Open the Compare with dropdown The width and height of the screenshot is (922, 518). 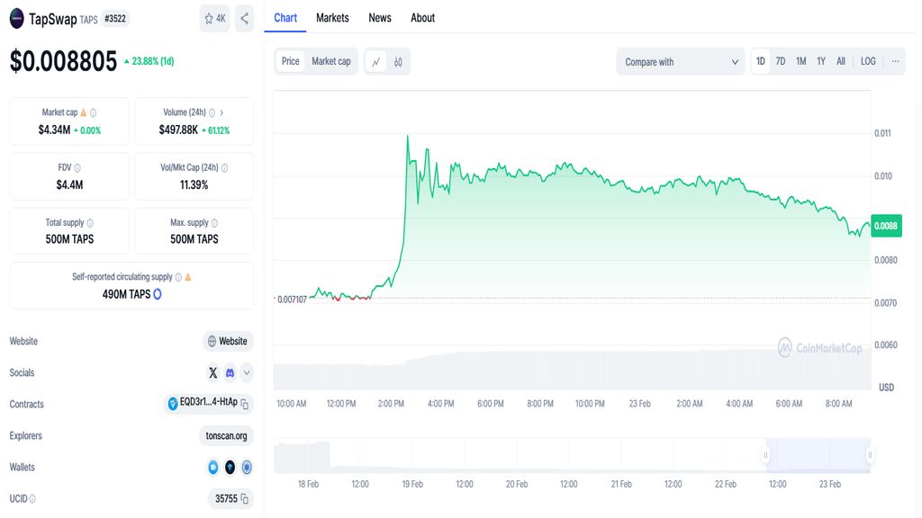tap(681, 62)
